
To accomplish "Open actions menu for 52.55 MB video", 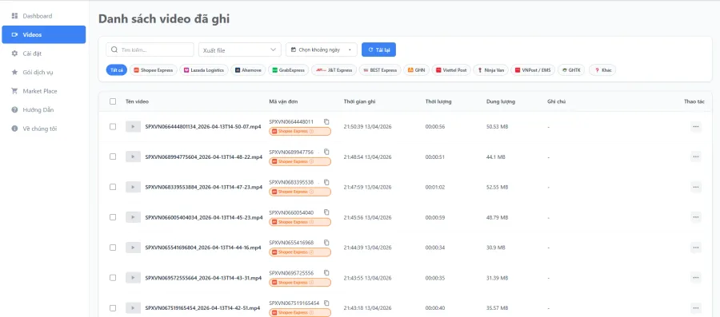I will click(x=696, y=187).
